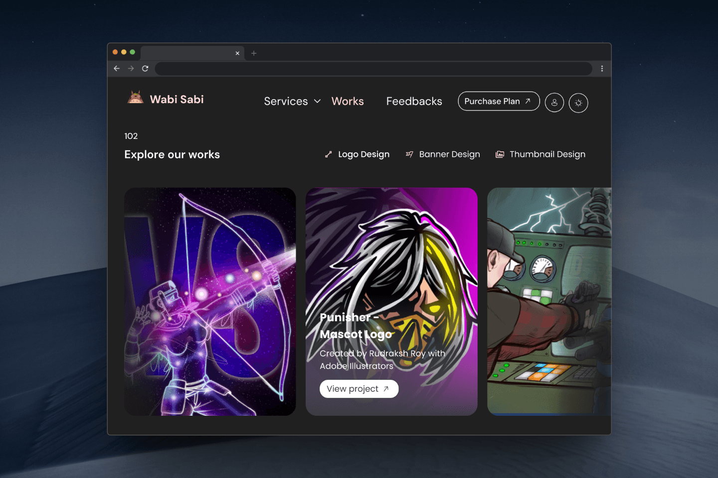Open the Services menu item
Screen dimensions: 718x478
coord(286,101)
